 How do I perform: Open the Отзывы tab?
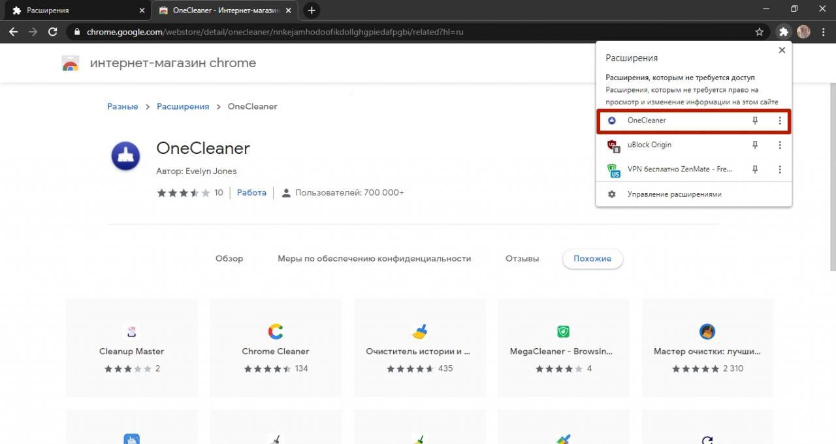click(x=522, y=259)
